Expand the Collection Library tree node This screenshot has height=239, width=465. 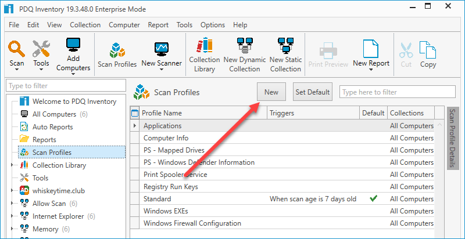12,165
